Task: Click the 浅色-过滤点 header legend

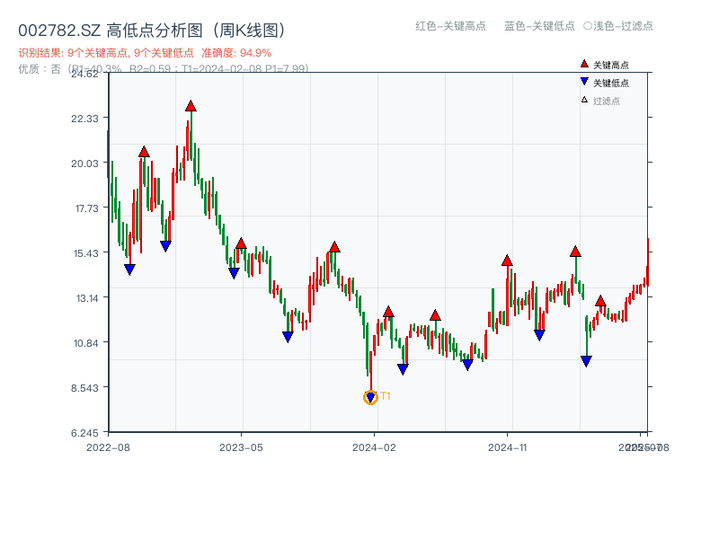Action: click(618, 26)
